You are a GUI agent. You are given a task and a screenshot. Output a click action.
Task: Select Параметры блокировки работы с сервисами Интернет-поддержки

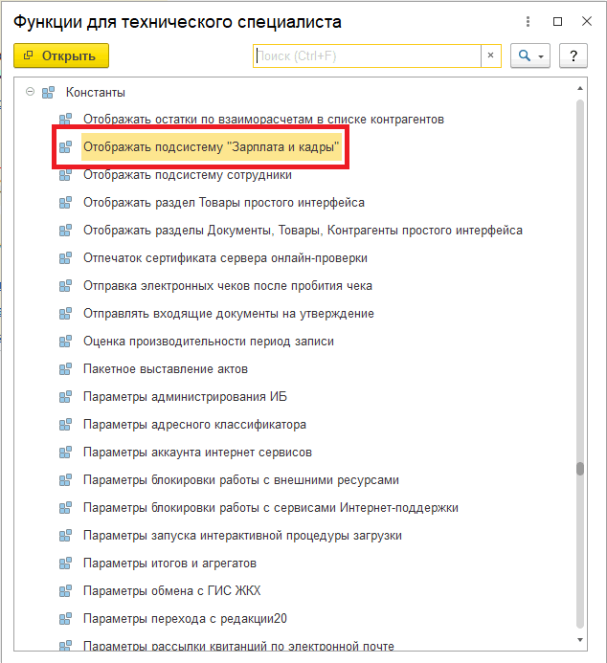click(271, 508)
